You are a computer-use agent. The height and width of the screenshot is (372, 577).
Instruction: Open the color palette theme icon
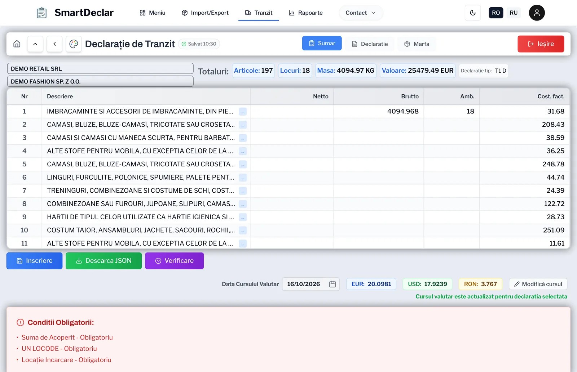[x=74, y=44]
